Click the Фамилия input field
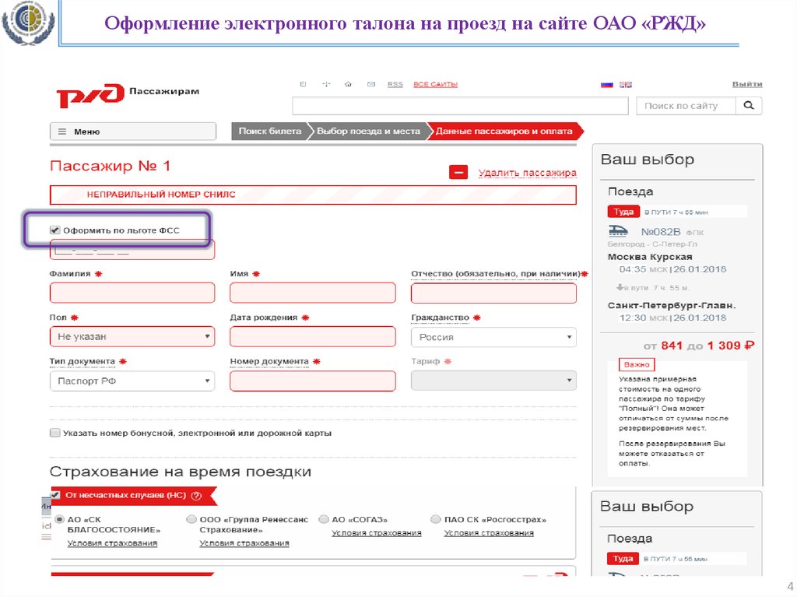797x597 pixels. coord(132,293)
